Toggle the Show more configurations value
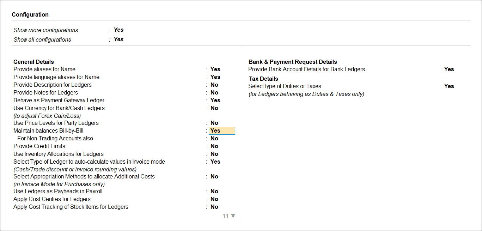Screen dimensions: 482x231 tap(118, 30)
